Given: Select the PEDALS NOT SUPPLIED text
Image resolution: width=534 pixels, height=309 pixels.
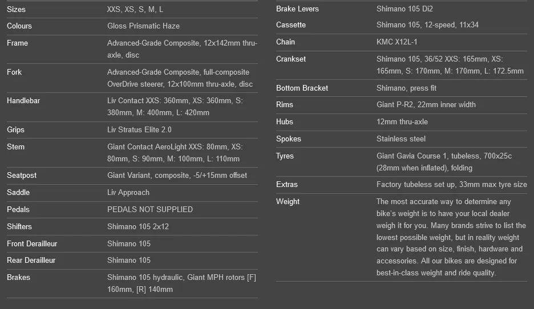Looking at the screenshot, I should pos(150,210).
